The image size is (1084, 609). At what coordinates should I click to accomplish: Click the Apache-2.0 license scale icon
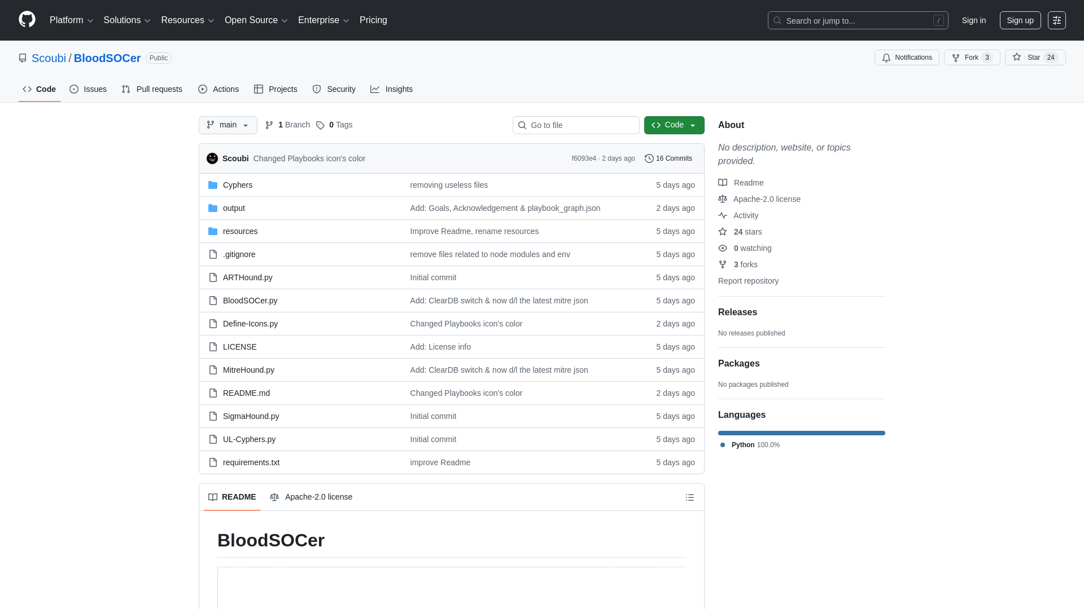tap(723, 199)
